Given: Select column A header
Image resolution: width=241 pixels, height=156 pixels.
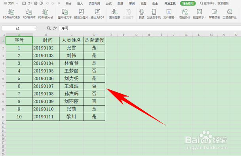Looking at the screenshot, I should [x=19, y=35].
